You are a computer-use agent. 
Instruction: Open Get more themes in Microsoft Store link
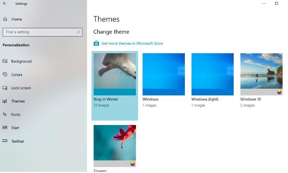tap(132, 44)
